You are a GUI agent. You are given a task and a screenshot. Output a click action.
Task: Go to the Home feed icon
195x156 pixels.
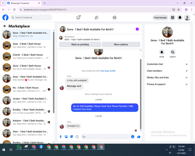pyautogui.click(x=78, y=18)
